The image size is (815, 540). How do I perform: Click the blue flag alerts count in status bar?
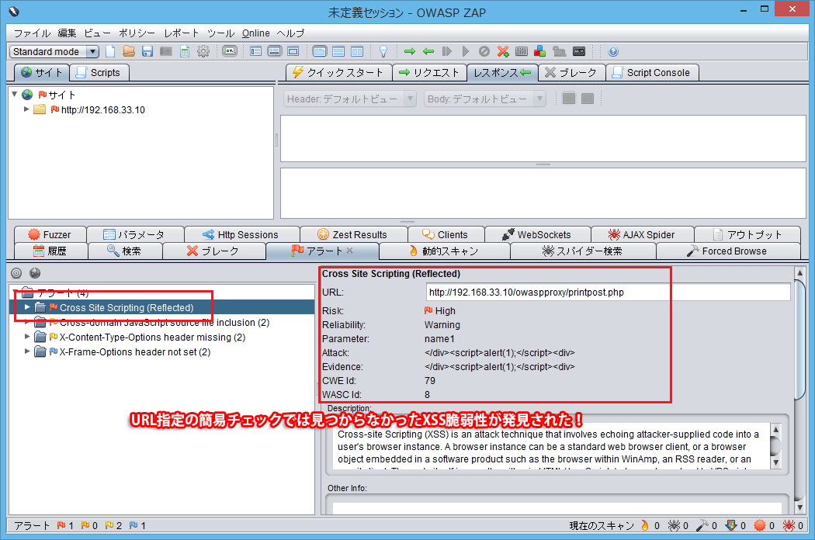coord(137,526)
